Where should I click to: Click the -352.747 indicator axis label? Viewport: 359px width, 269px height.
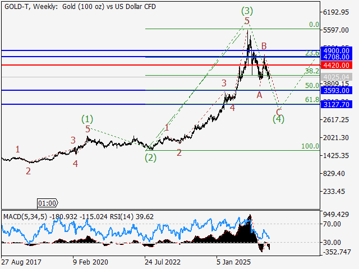click(337, 252)
